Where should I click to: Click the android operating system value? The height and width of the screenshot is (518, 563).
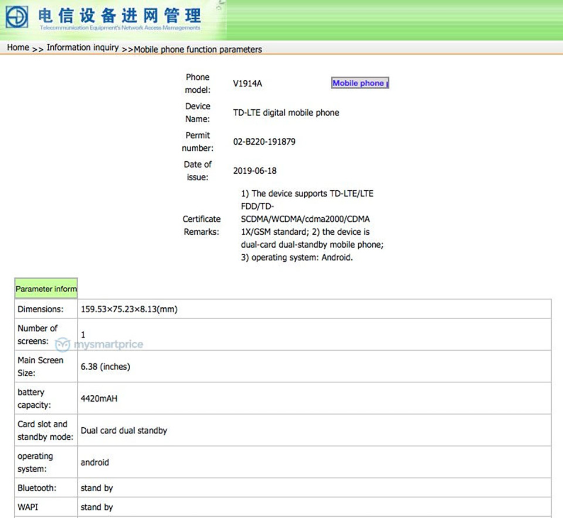(x=95, y=462)
